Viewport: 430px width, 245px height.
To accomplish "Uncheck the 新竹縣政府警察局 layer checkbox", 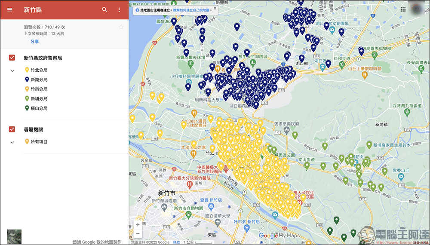I will click(x=12, y=58).
